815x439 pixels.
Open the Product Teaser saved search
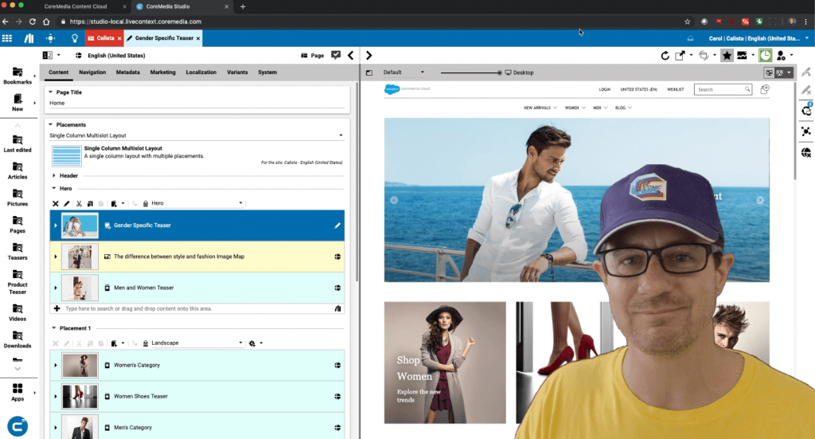(18, 282)
